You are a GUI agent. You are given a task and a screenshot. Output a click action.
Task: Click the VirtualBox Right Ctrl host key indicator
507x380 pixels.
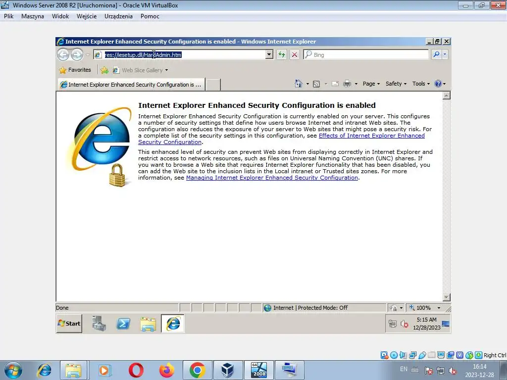[x=495, y=355]
